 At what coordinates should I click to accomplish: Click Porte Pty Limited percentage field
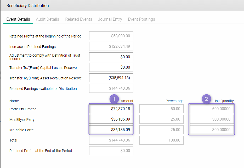click(161, 109)
